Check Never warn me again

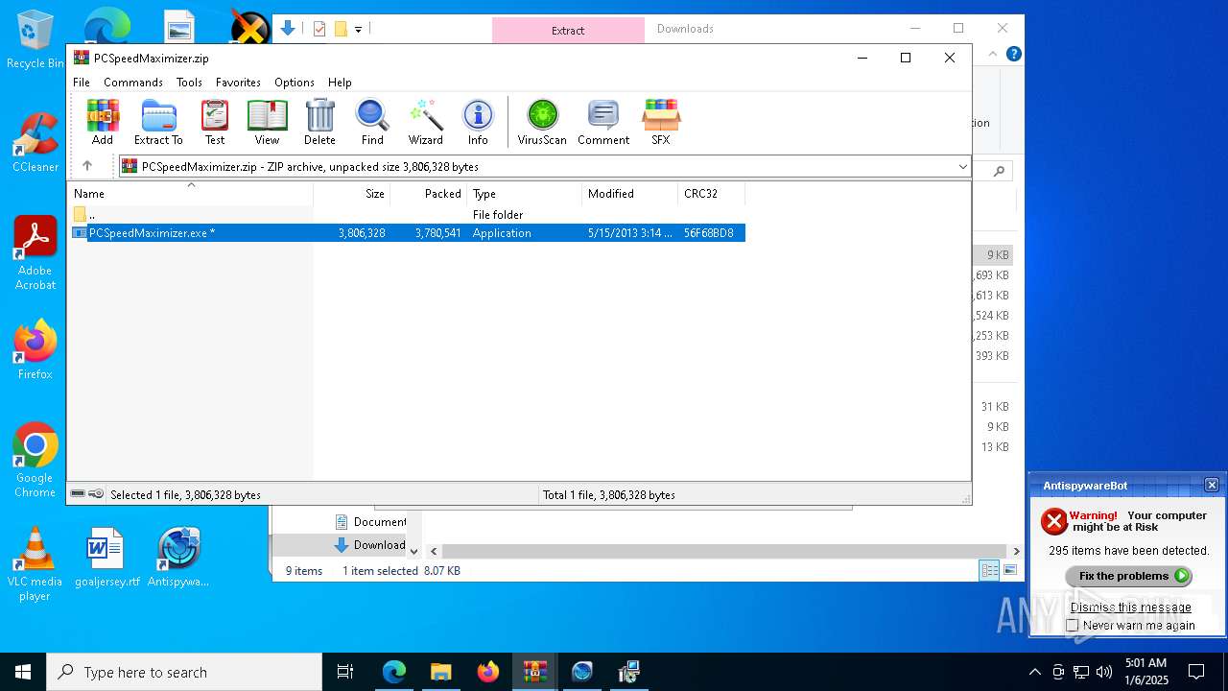point(1073,625)
